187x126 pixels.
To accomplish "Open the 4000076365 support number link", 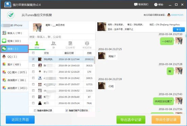I will pos(177,15).
